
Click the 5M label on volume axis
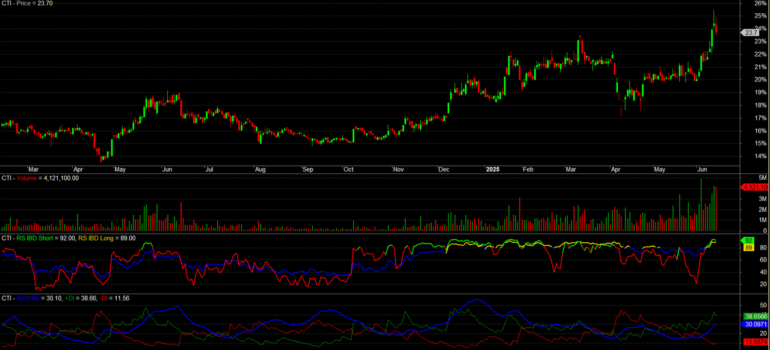point(762,177)
